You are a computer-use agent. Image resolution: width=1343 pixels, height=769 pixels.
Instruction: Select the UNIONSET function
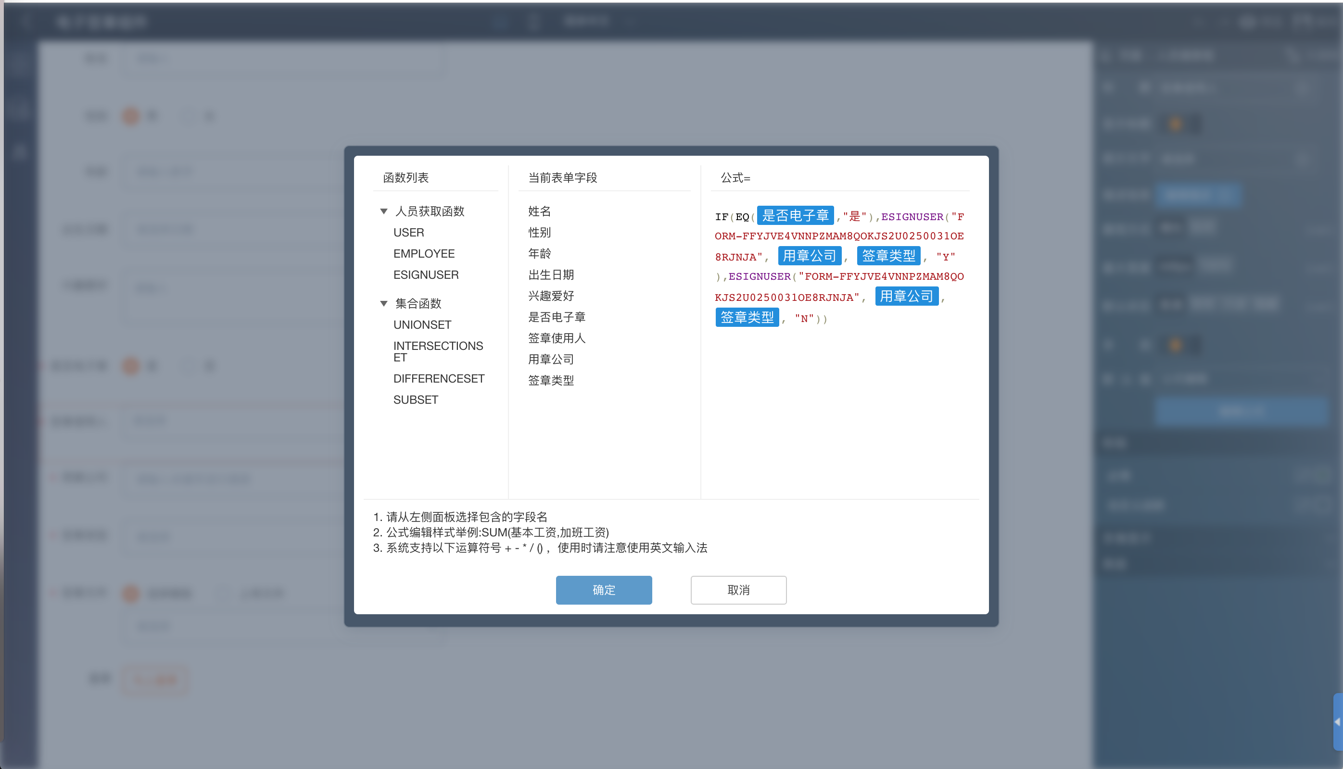point(422,325)
